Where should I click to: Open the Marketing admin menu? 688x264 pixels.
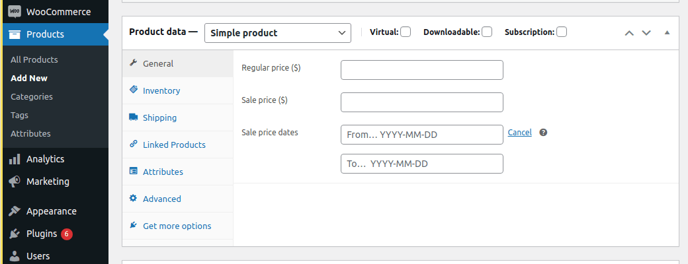tap(54, 181)
